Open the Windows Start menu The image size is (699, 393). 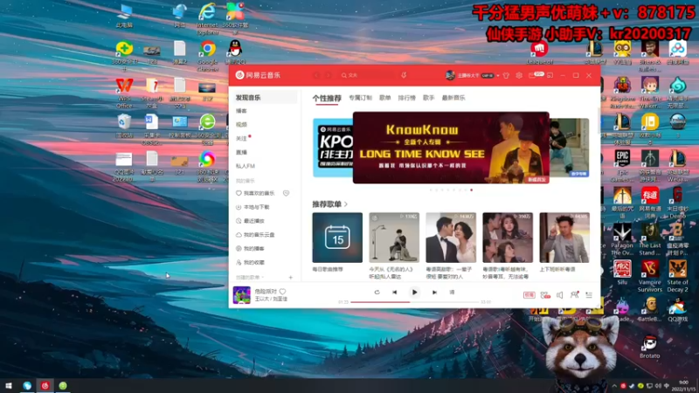pos(9,386)
